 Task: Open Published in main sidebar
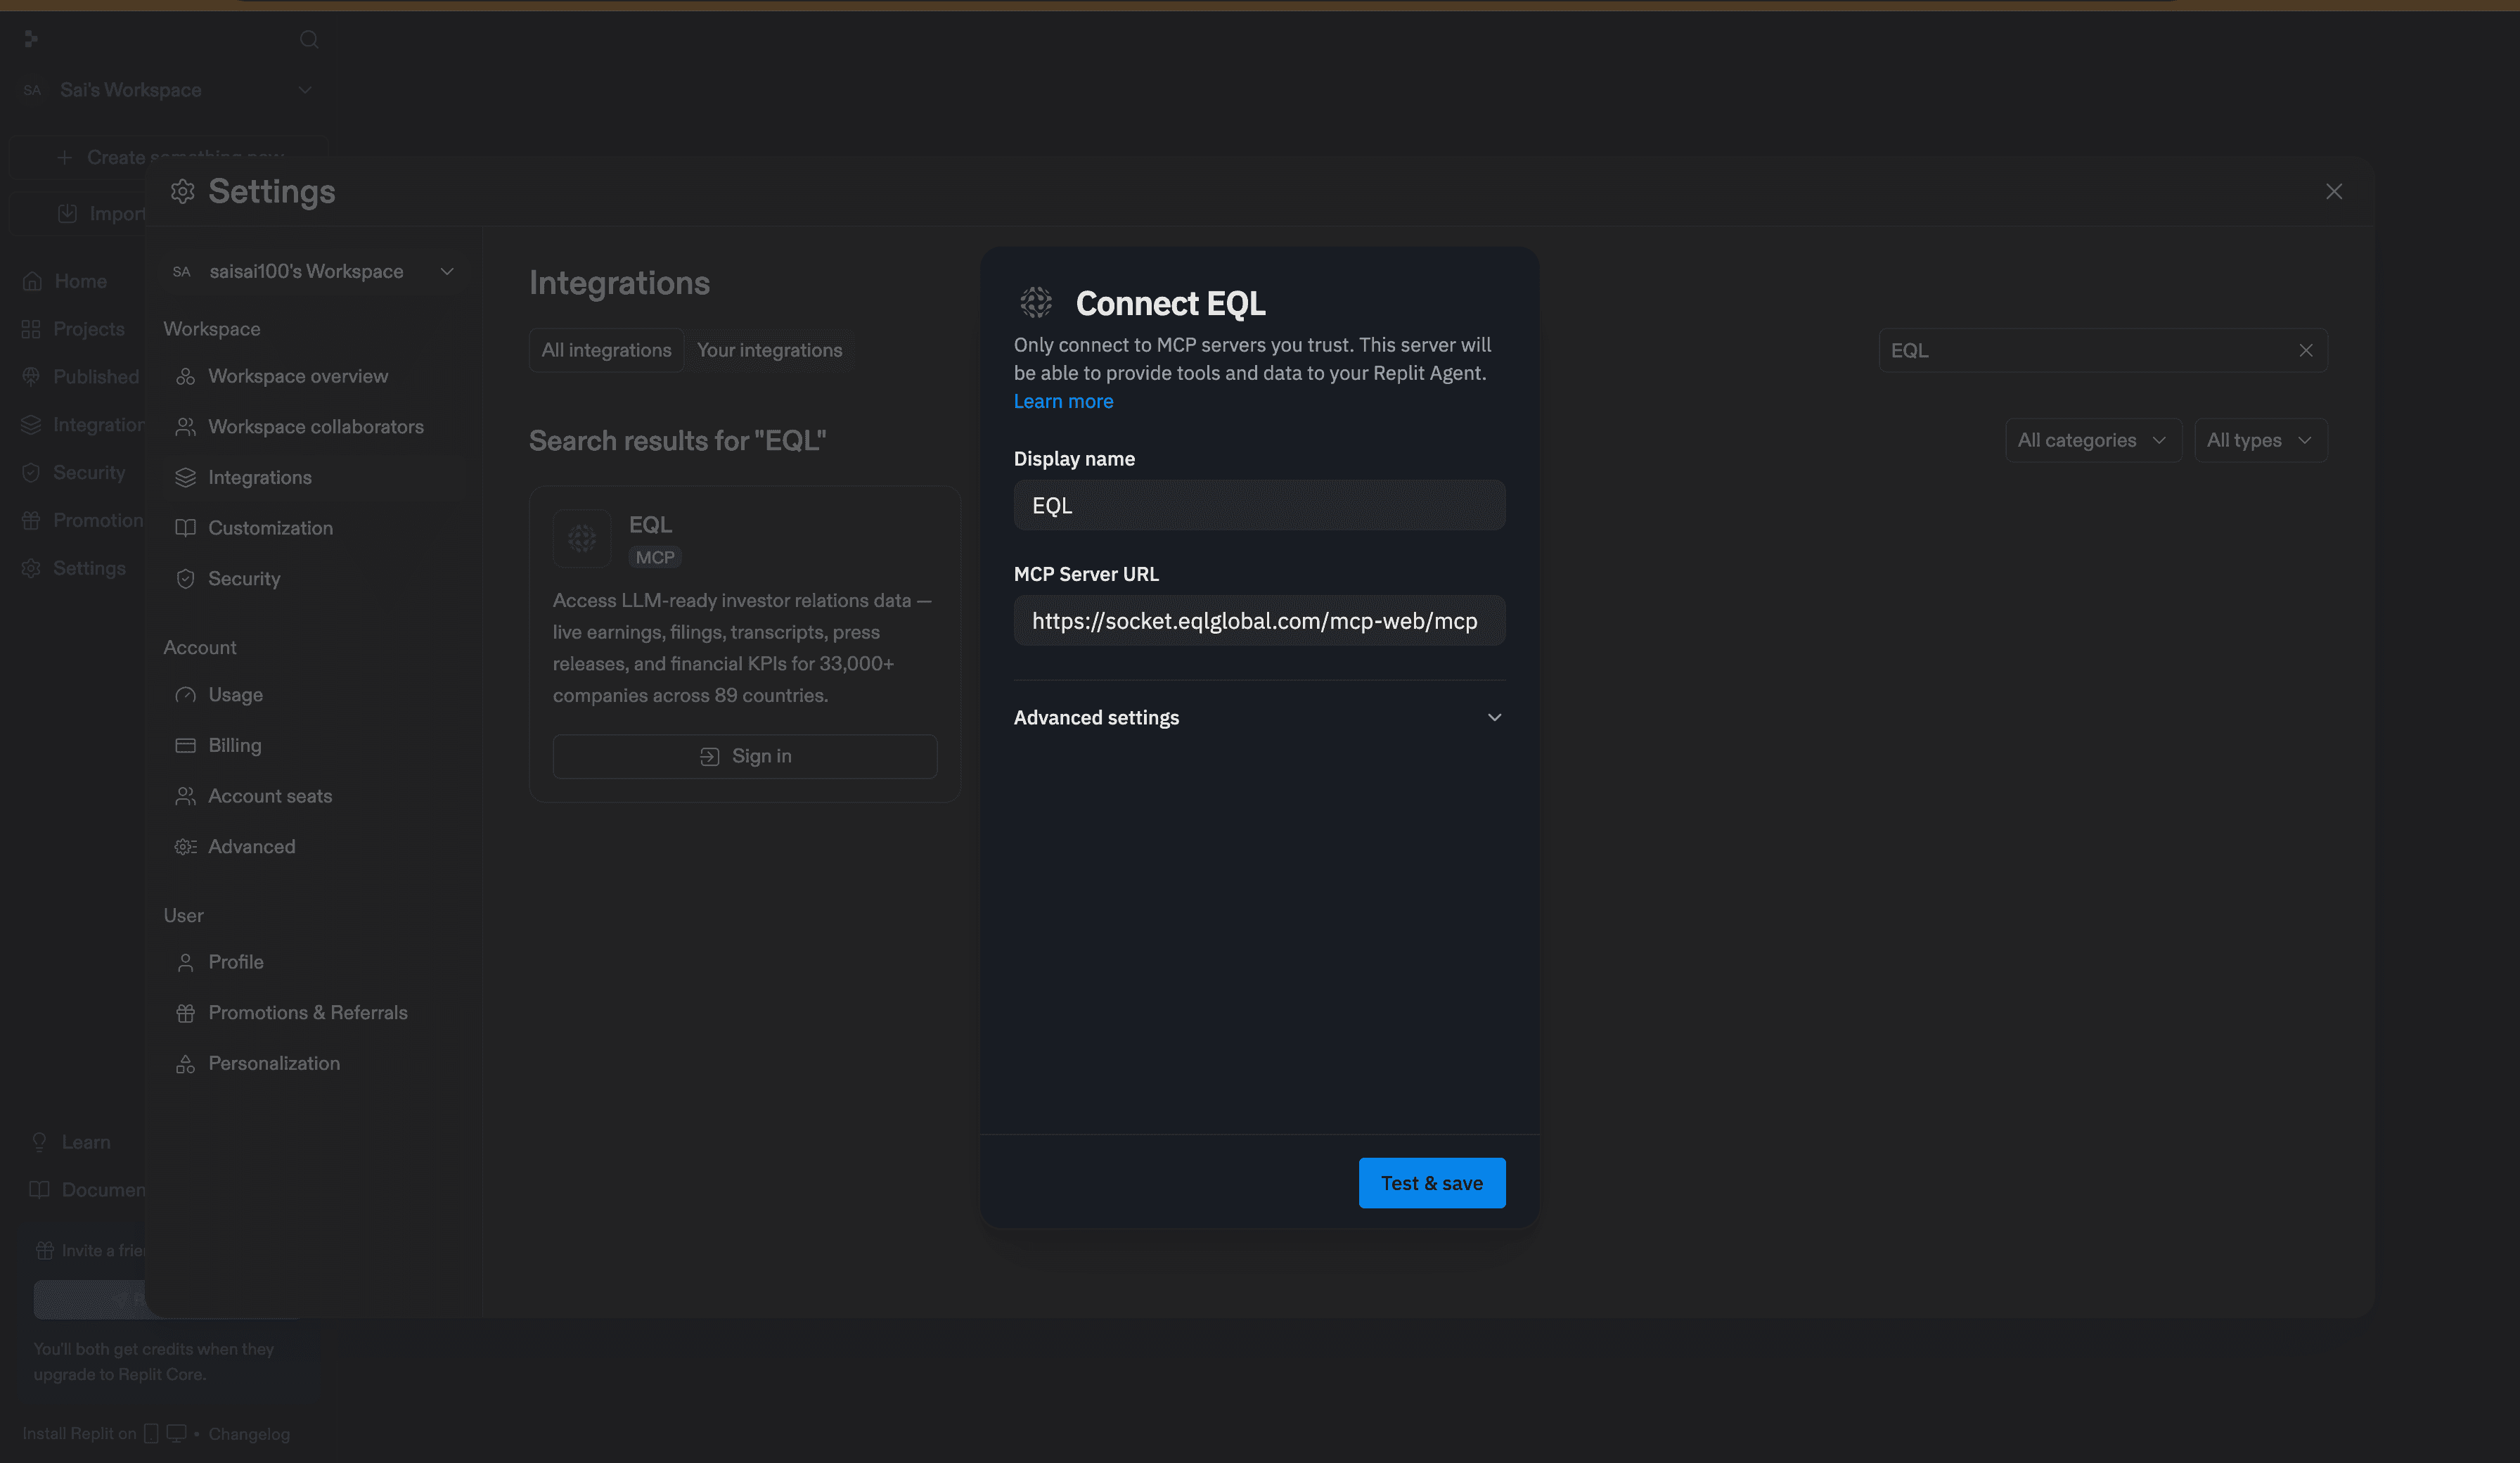[x=95, y=376]
